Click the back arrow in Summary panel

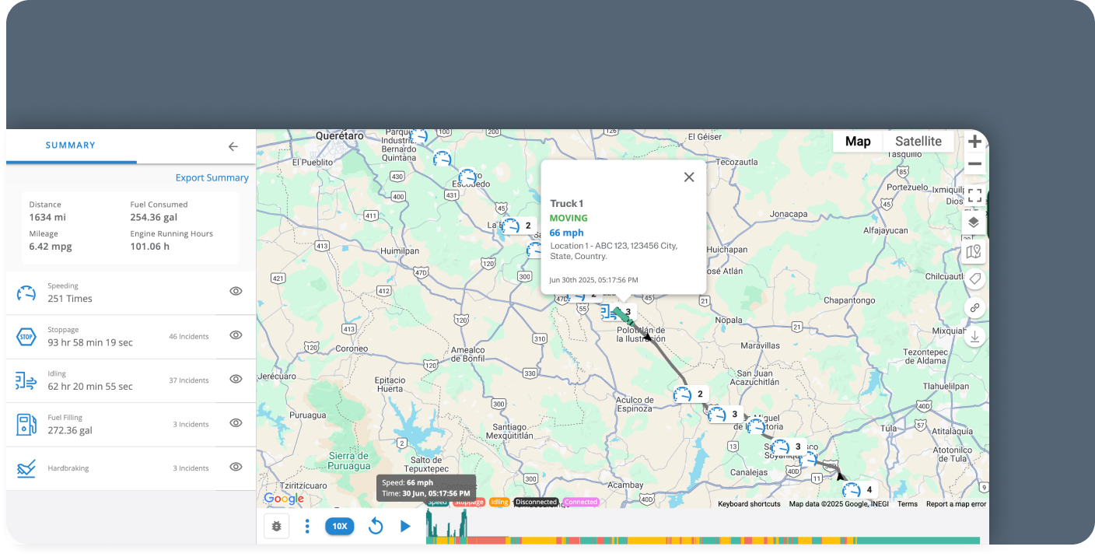[233, 146]
